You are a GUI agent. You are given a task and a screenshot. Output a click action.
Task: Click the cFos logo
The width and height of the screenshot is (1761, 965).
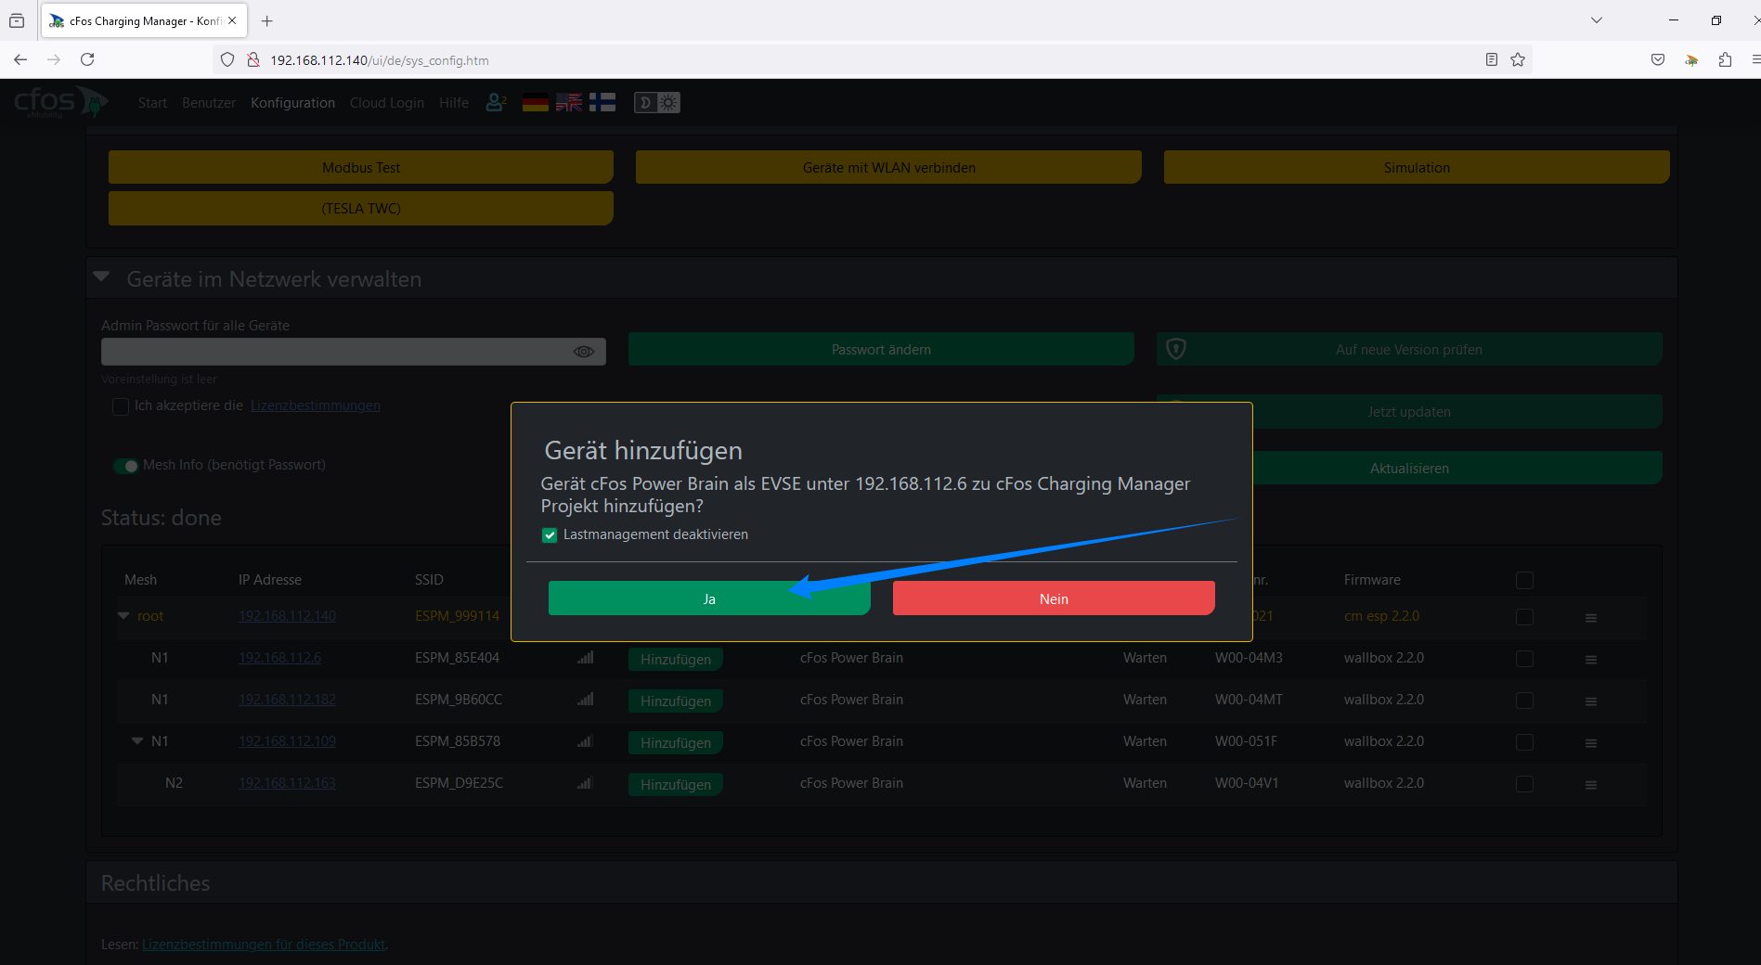coord(60,102)
